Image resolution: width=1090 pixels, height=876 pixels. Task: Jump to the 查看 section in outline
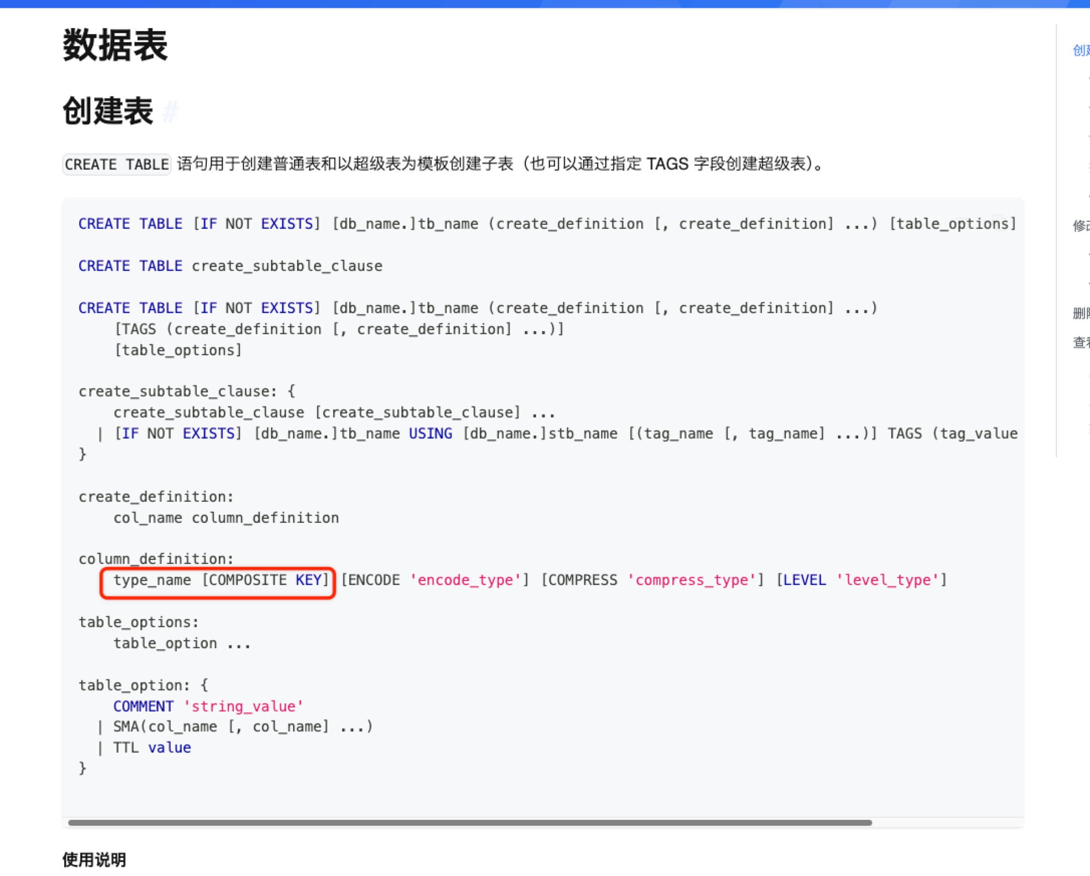tap(1080, 343)
